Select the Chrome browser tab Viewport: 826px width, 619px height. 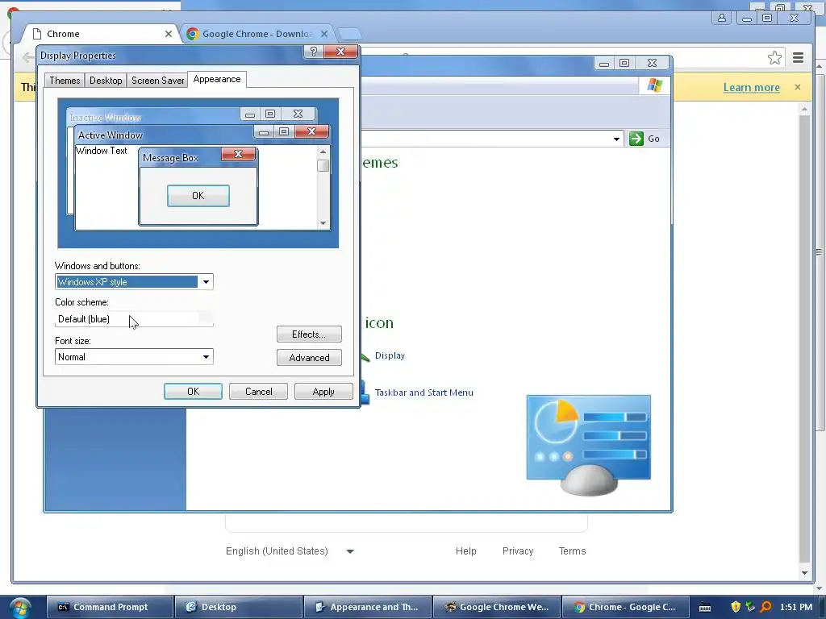pos(100,34)
